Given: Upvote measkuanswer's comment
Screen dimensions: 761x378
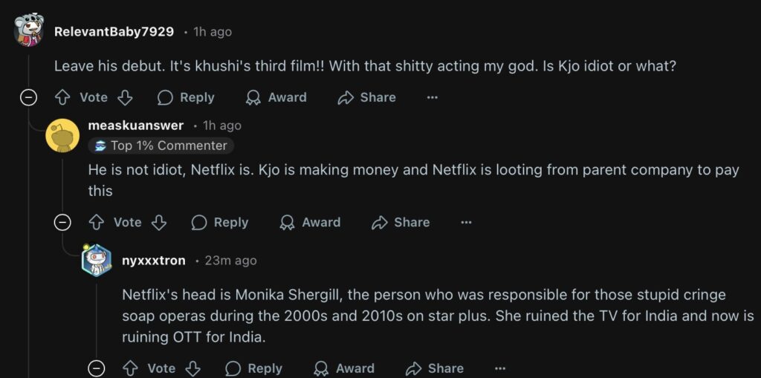Looking at the screenshot, I should (97, 222).
